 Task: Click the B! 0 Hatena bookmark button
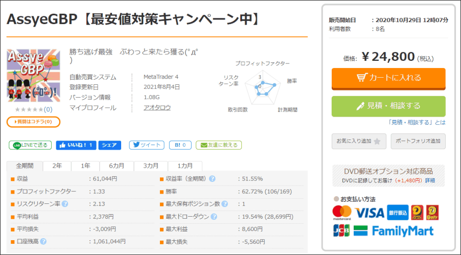(x=180, y=145)
